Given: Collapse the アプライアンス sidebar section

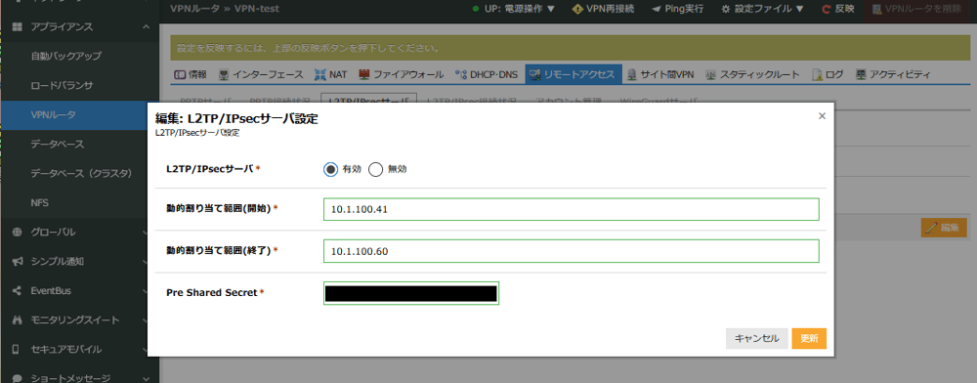Looking at the screenshot, I should tap(80, 26).
